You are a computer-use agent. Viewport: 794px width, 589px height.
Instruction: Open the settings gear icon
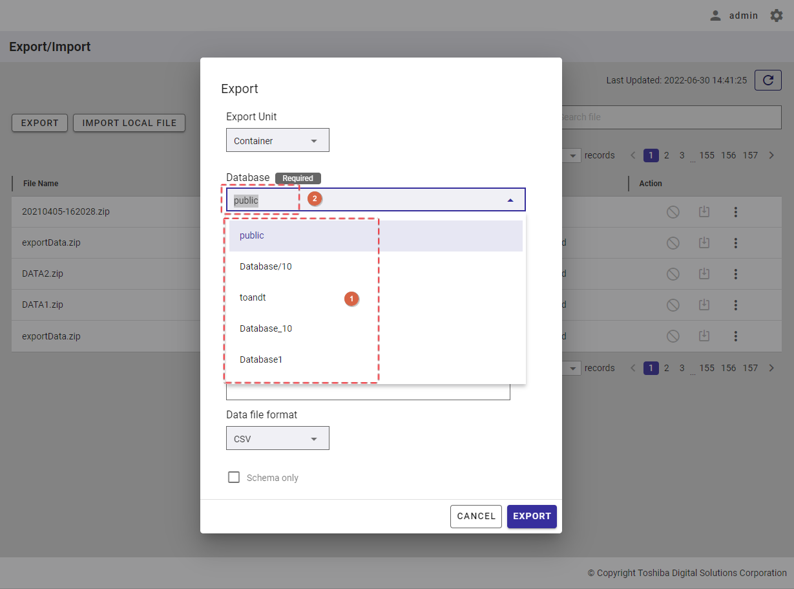coord(776,16)
